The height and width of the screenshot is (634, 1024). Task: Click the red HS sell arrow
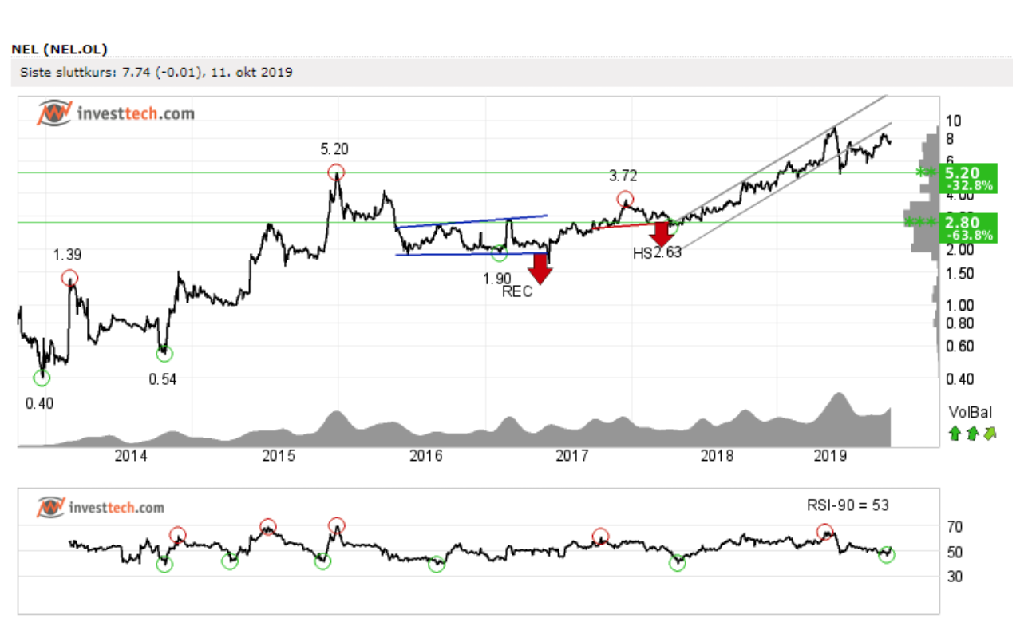(x=661, y=233)
